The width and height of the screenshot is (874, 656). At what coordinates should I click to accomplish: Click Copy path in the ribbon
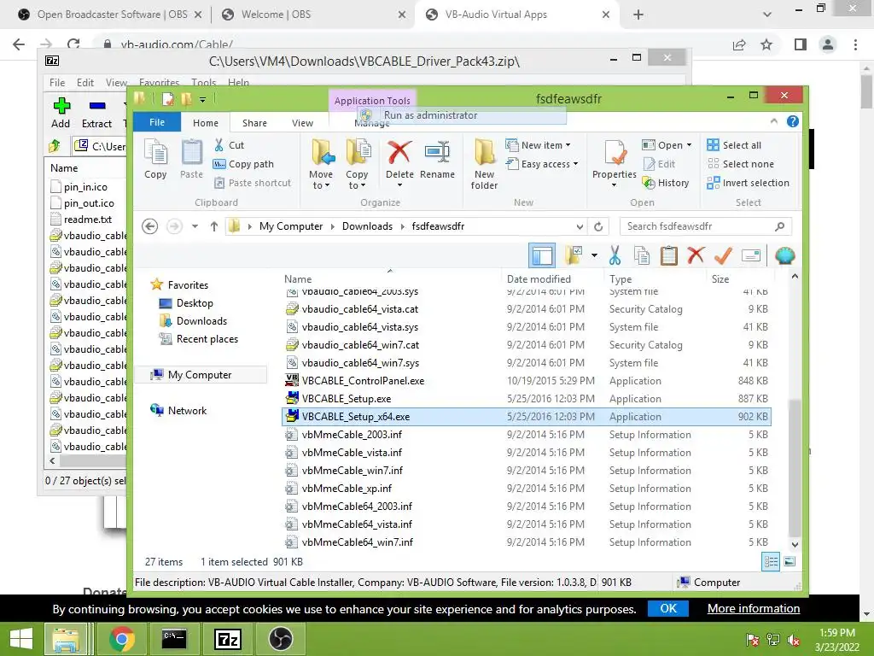pos(243,164)
